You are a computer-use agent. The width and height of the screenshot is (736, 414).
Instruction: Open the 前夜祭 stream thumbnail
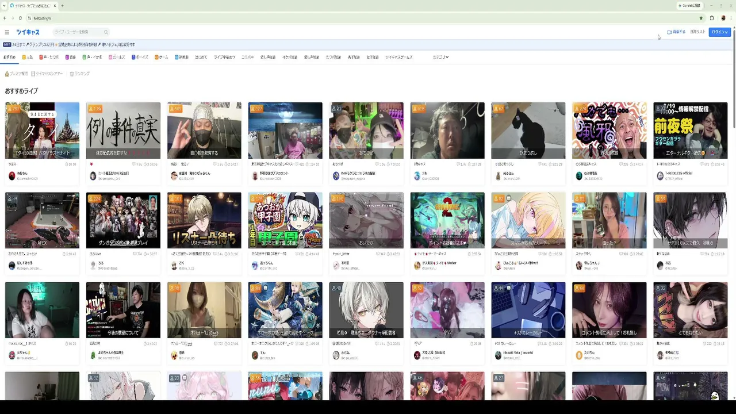(x=690, y=131)
